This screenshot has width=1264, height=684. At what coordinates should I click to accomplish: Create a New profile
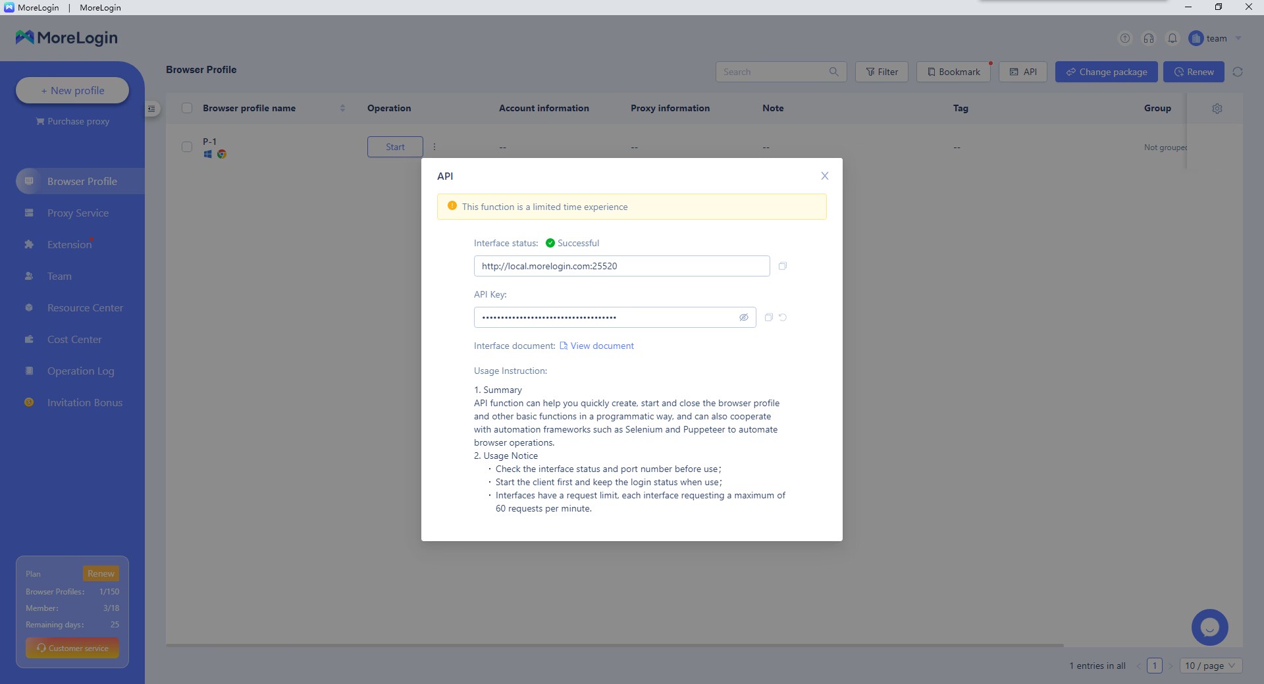(72, 90)
